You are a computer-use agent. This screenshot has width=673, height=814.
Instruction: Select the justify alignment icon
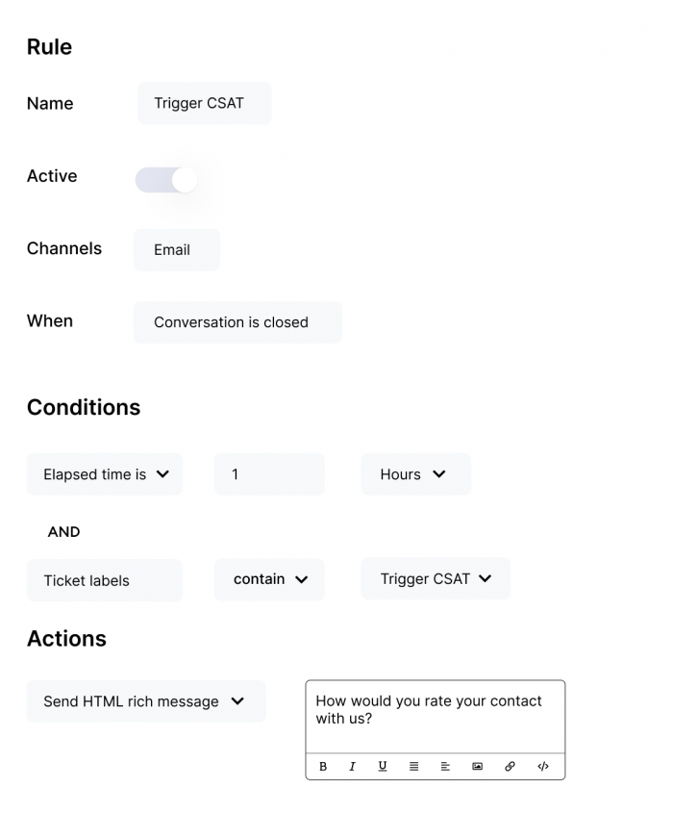pos(413,766)
